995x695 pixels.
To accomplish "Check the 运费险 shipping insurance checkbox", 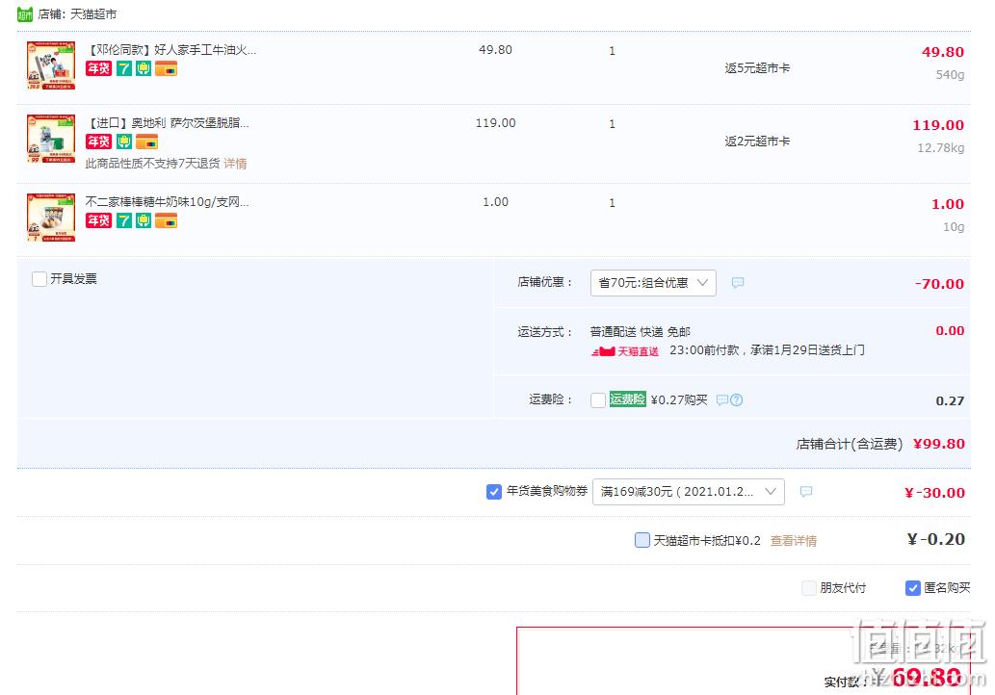I will [598, 400].
